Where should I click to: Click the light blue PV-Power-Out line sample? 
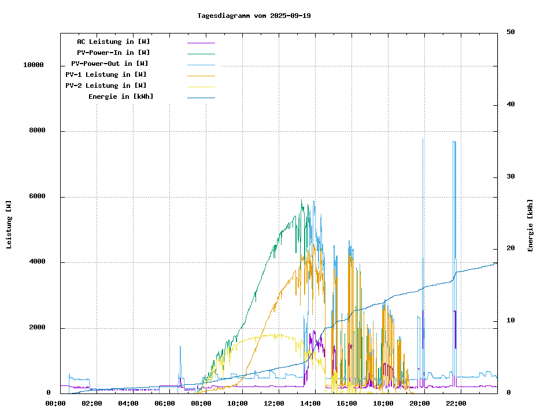pyautogui.click(x=201, y=64)
